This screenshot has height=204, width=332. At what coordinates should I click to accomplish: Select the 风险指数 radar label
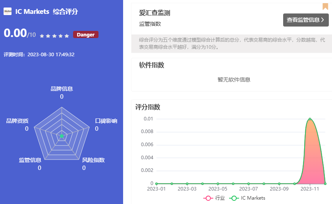point(93,160)
